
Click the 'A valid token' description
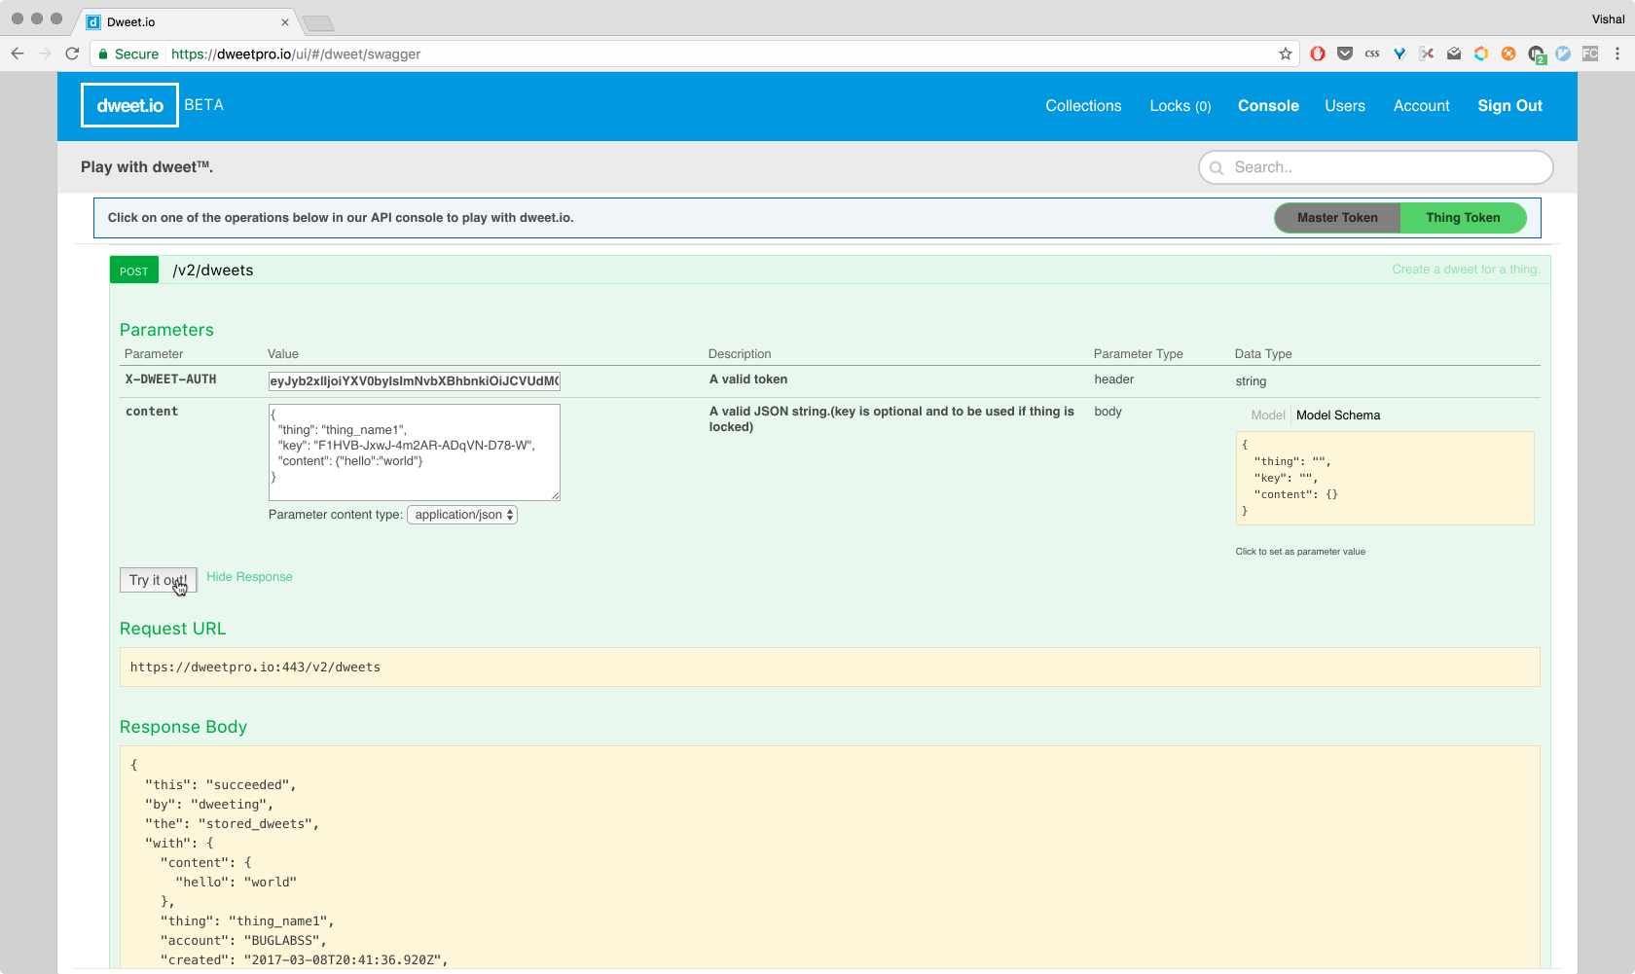(x=748, y=379)
